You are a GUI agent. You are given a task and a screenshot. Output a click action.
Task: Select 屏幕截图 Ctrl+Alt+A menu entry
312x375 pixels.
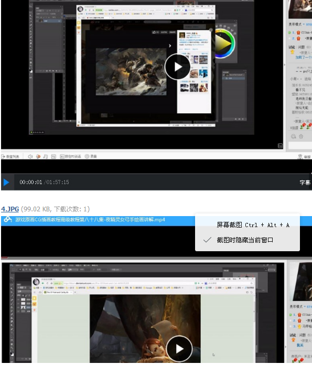[x=247, y=225]
